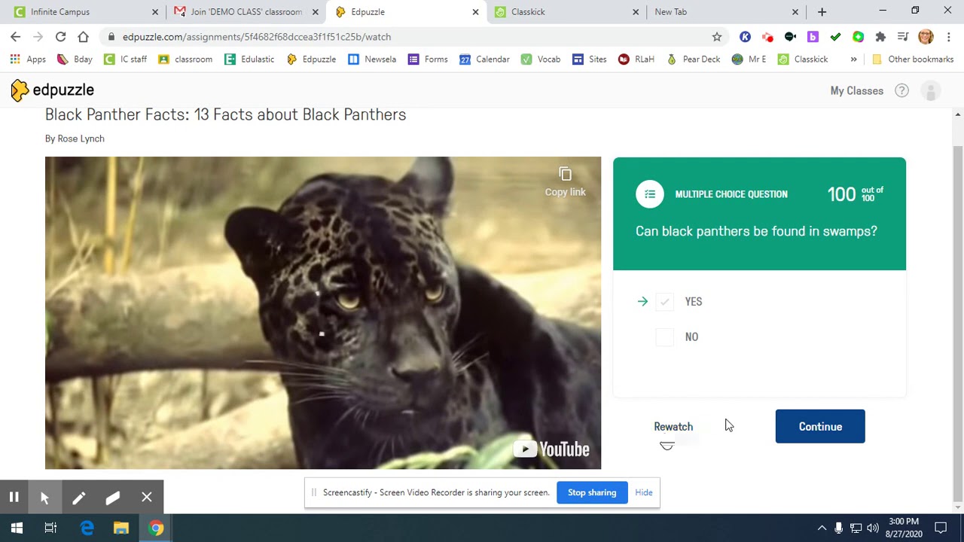964x542 pixels.
Task: Click the Chrome icon in the taskbar
Action: 156,528
